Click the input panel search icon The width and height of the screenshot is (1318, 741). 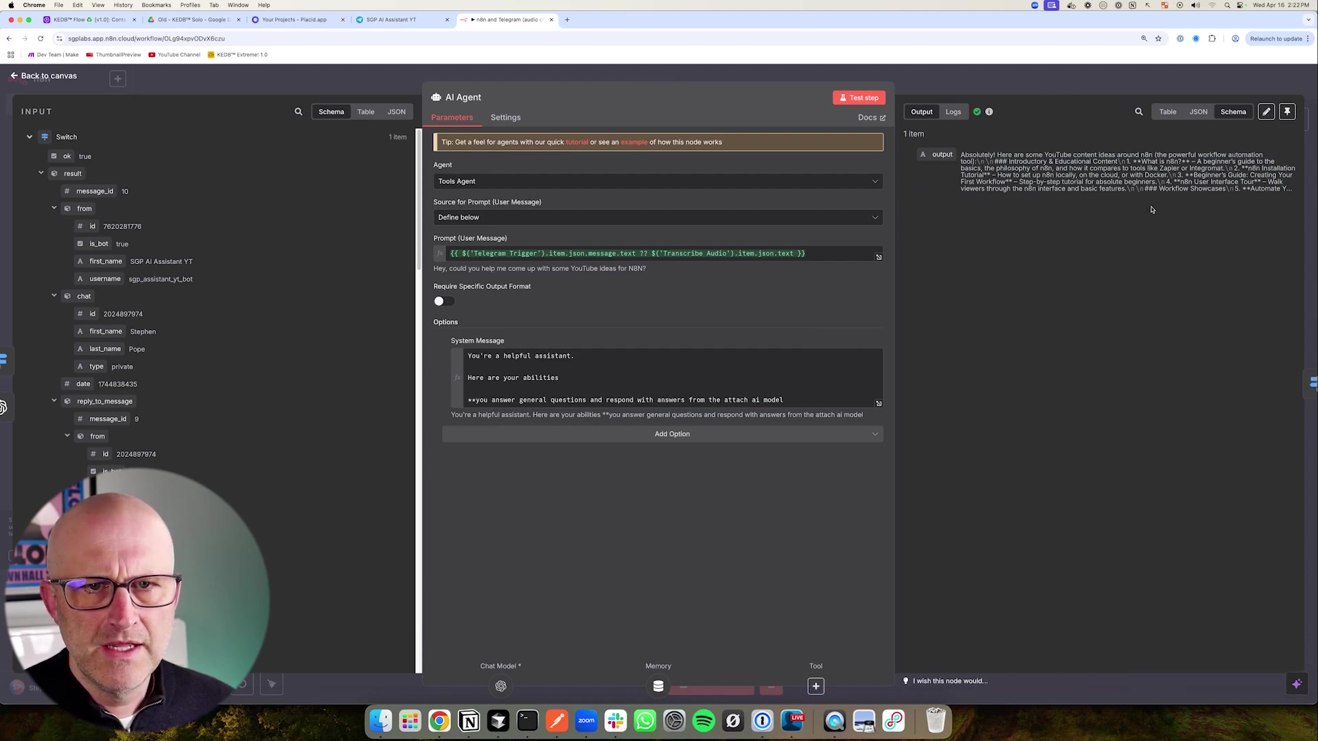(299, 112)
